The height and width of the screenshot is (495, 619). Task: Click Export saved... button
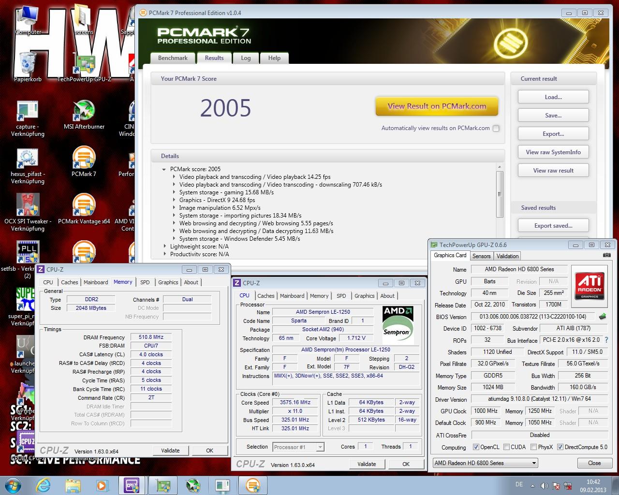(553, 225)
